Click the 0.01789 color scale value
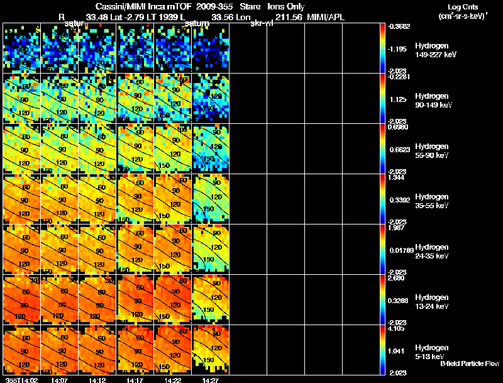Image resolution: width=503 pixels, height=383 pixels. pyautogui.click(x=401, y=250)
